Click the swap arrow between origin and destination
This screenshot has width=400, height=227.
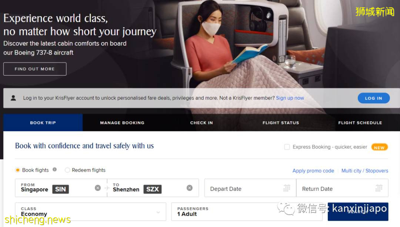(107, 188)
